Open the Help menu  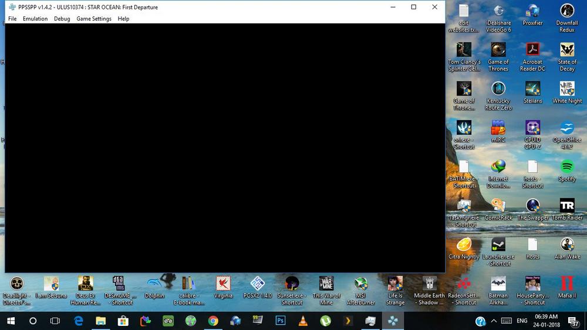pos(123,19)
